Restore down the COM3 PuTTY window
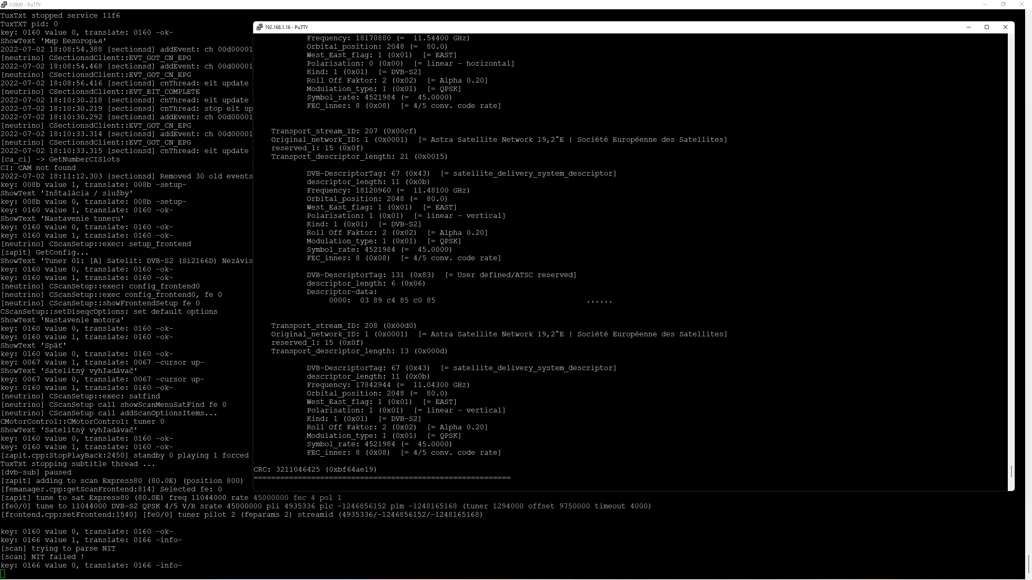The image size is (1032, 580). pyautogui.click(x=1003, y=4)
